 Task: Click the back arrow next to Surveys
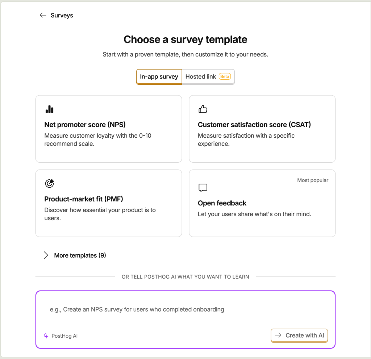(43, 15)
